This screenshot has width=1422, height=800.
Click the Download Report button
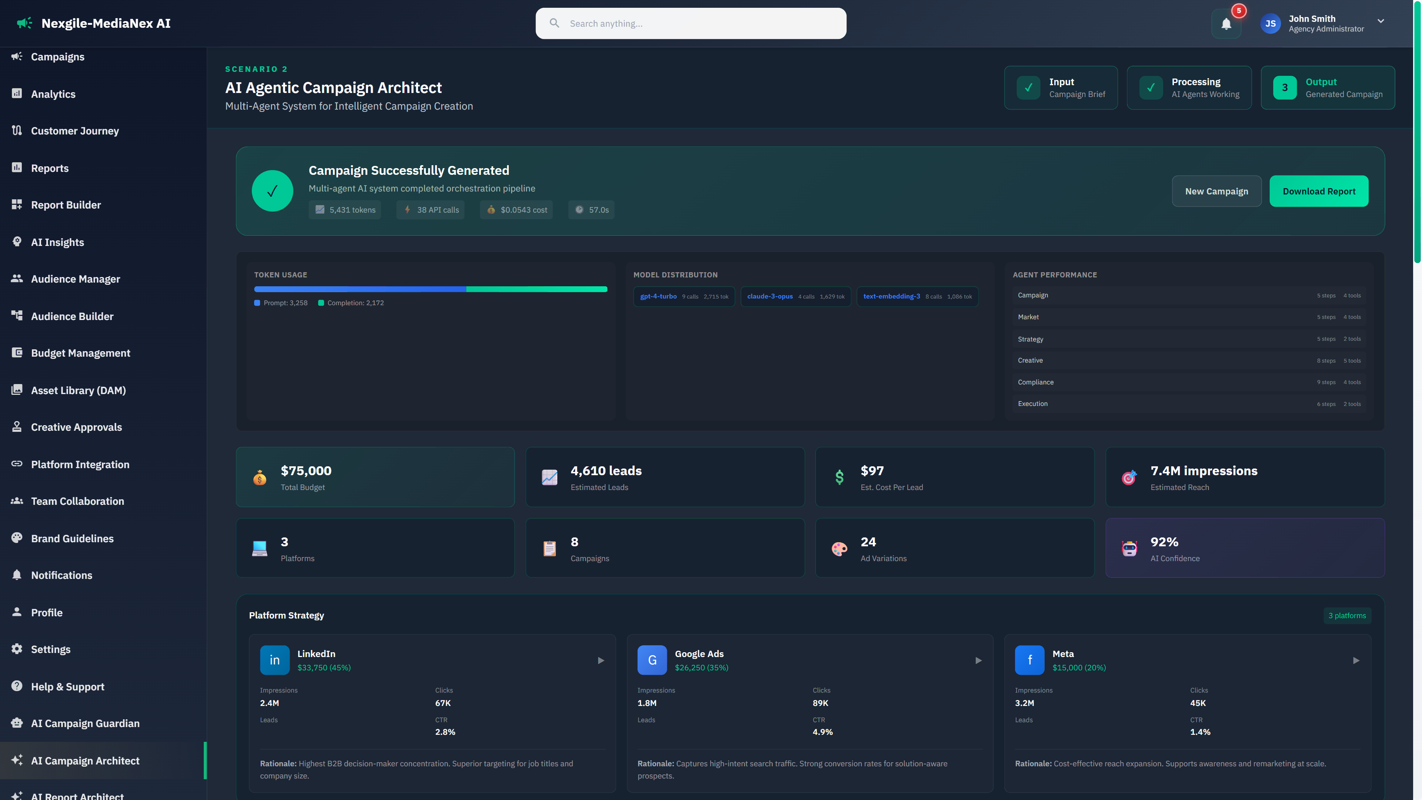pyautogui.click(x=1319, y=191)
